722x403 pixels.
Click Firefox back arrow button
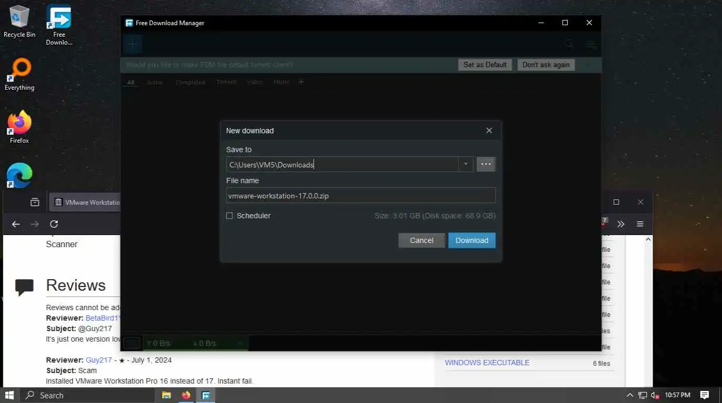pos(16,224)
